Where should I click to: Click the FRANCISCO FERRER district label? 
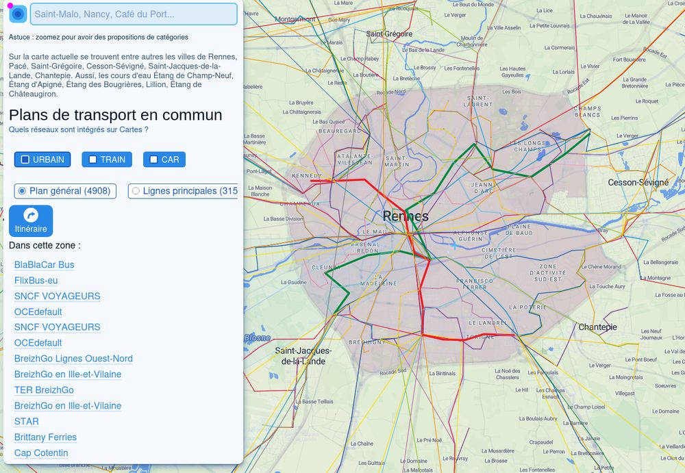(475, 284)
